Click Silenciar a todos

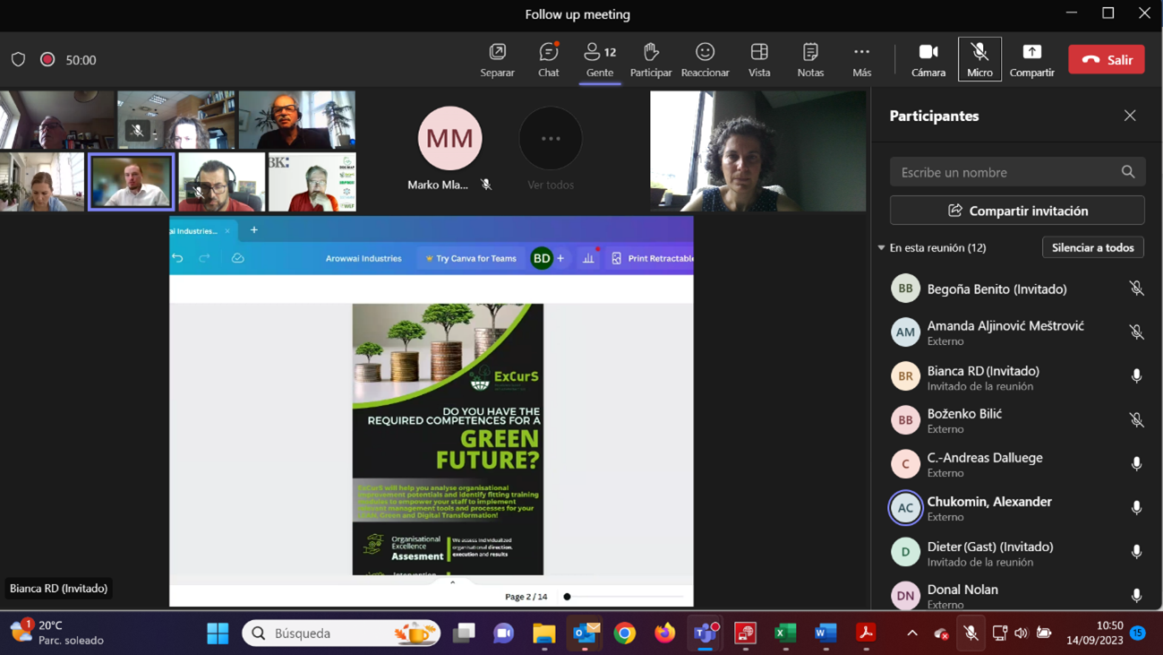(1093, 248)
